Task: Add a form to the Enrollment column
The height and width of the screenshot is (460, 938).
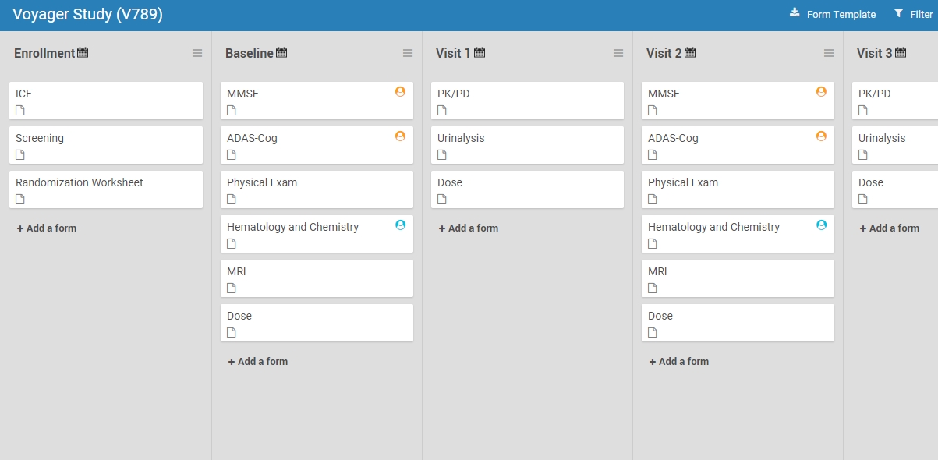Action: (47, 228)
